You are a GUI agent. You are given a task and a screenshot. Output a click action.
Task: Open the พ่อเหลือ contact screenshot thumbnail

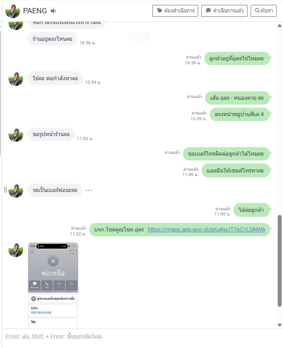point(53,285)
